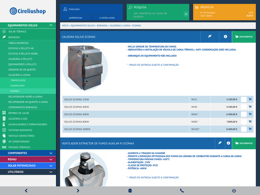The height and width of the screenshot is (195, 260).
Task: Select Ecomax Easy in sidebar
Action: pyautogui.click(x=18, y=86)
